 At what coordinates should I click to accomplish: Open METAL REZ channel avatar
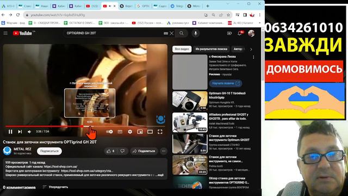click(x=7, y=151)
